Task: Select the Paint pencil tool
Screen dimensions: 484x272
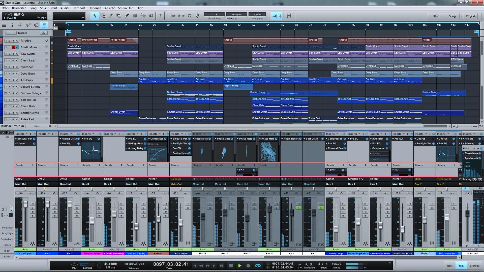Action: [127, 16]
